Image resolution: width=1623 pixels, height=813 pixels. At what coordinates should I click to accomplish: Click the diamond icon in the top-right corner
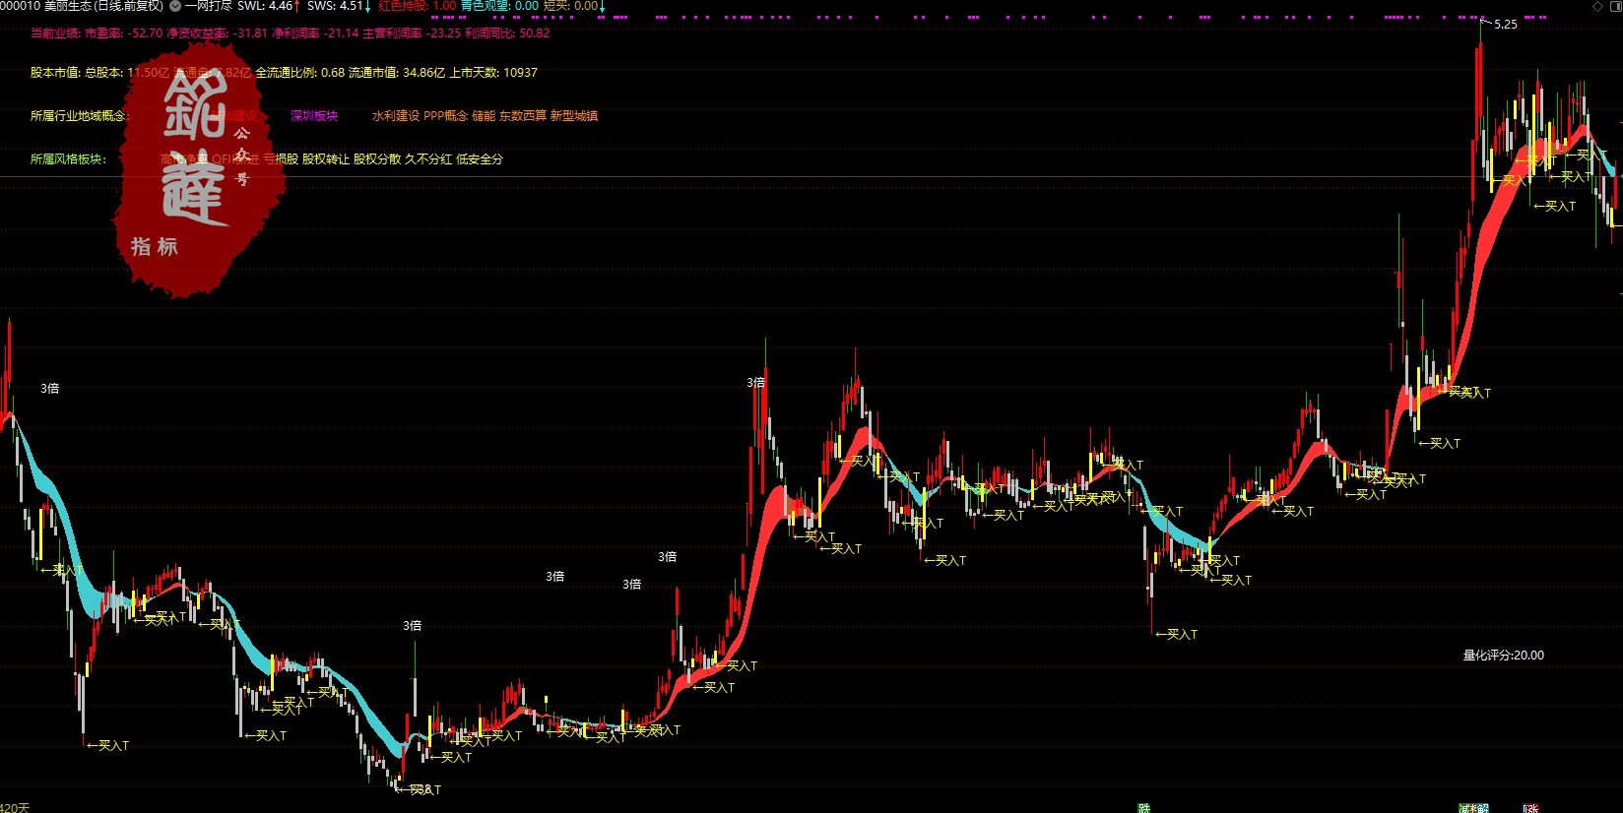[x=1597, y=6]
